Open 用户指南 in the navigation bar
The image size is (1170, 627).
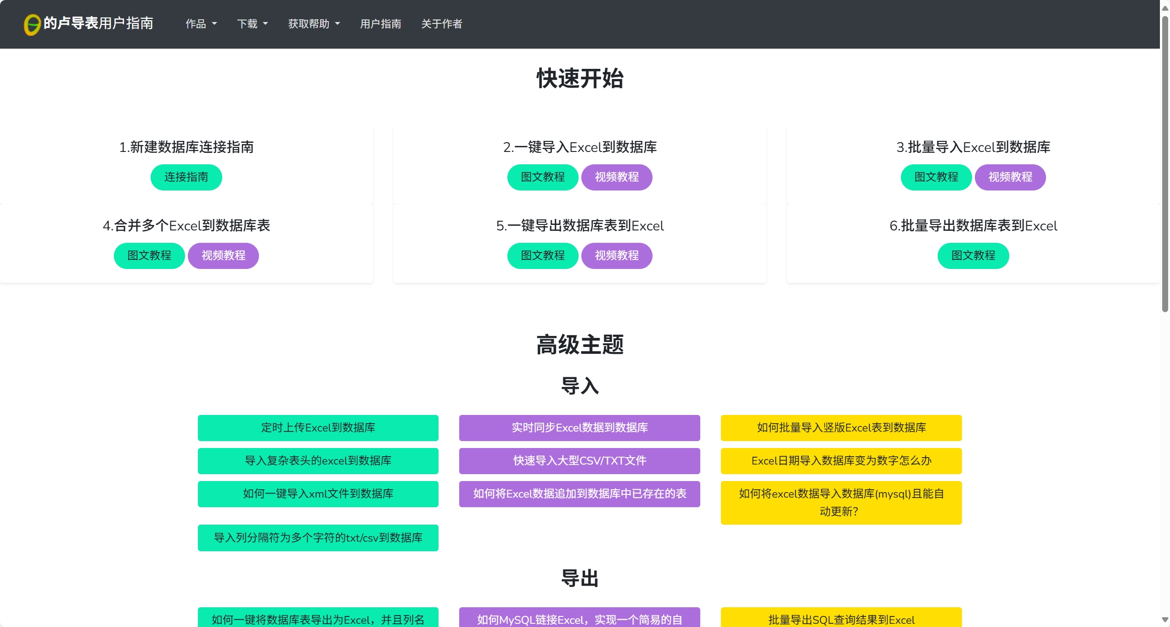coord(380,24)
